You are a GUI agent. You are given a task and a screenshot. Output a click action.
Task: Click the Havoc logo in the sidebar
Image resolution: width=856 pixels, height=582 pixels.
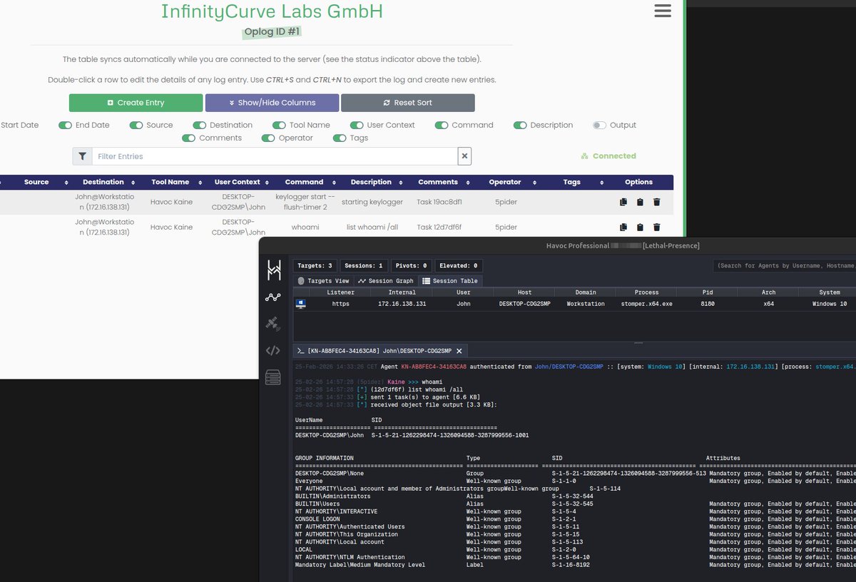[x=274, y=270]
